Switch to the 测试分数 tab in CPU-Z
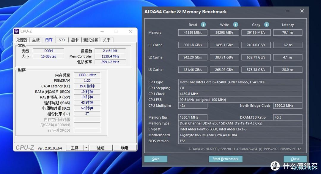The height and width of the screenshot is (174, 321). tap(91, 40)
